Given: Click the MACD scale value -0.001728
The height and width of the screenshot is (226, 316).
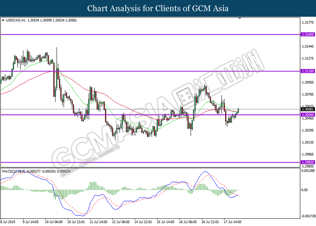Looking at the screenshot, I should coord(308,216).
